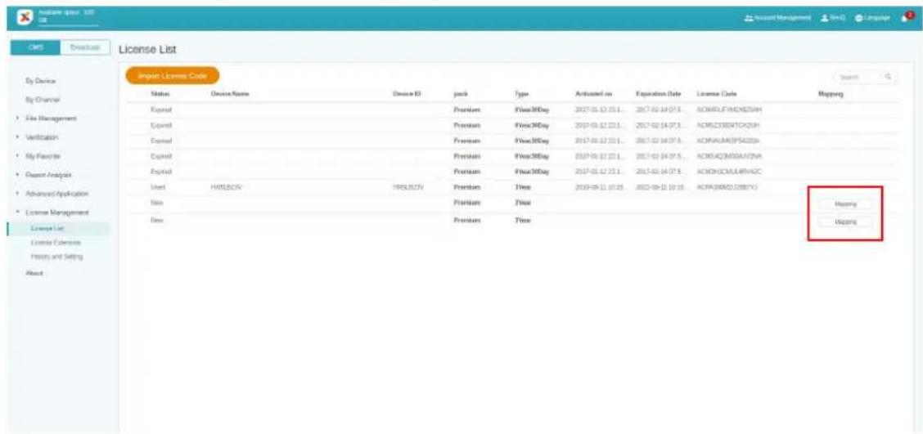This screenshot has width=923, height=434.
Task: Open the BenQ user account menu
Action: point(834,18)
